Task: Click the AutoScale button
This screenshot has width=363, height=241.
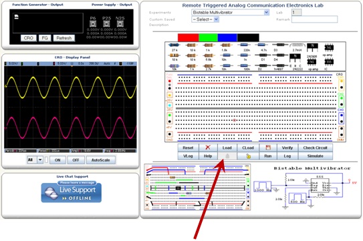Action: [x=100, y=160]
